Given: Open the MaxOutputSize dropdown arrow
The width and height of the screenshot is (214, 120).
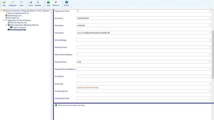Looking at the screenshot, I should tap(210, 47).
